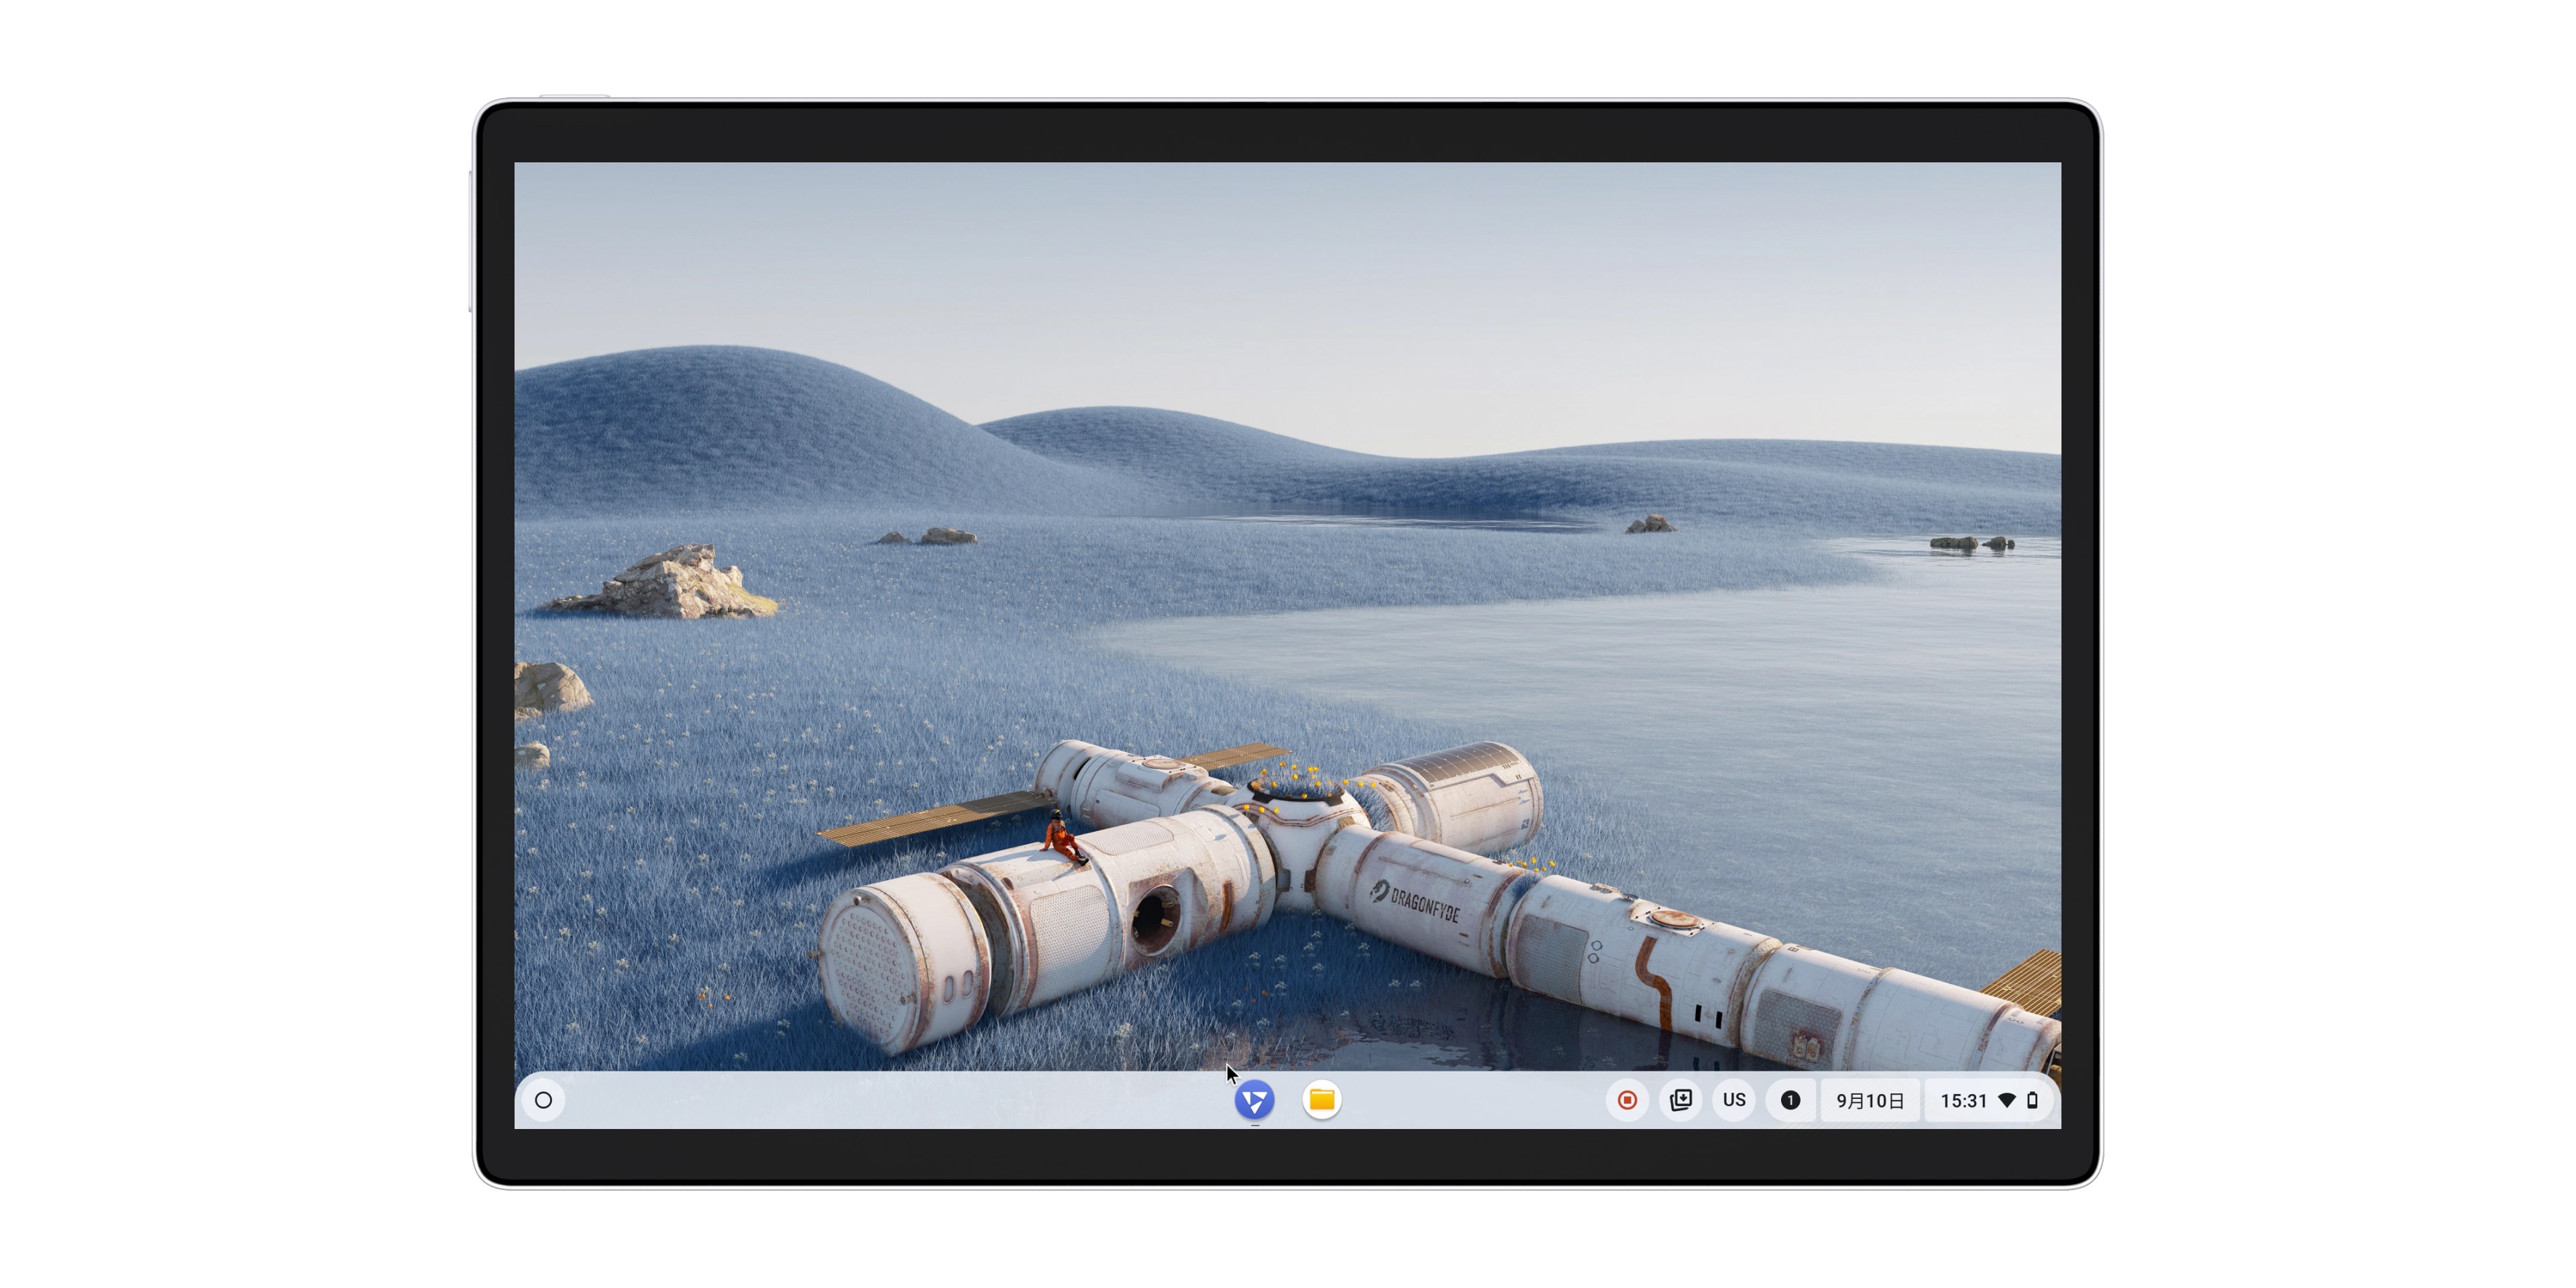Open the Tote holding space icon
Image resolution: width=2576 pixels, height=1288 pixels.
click(x=1681, y=1100)
